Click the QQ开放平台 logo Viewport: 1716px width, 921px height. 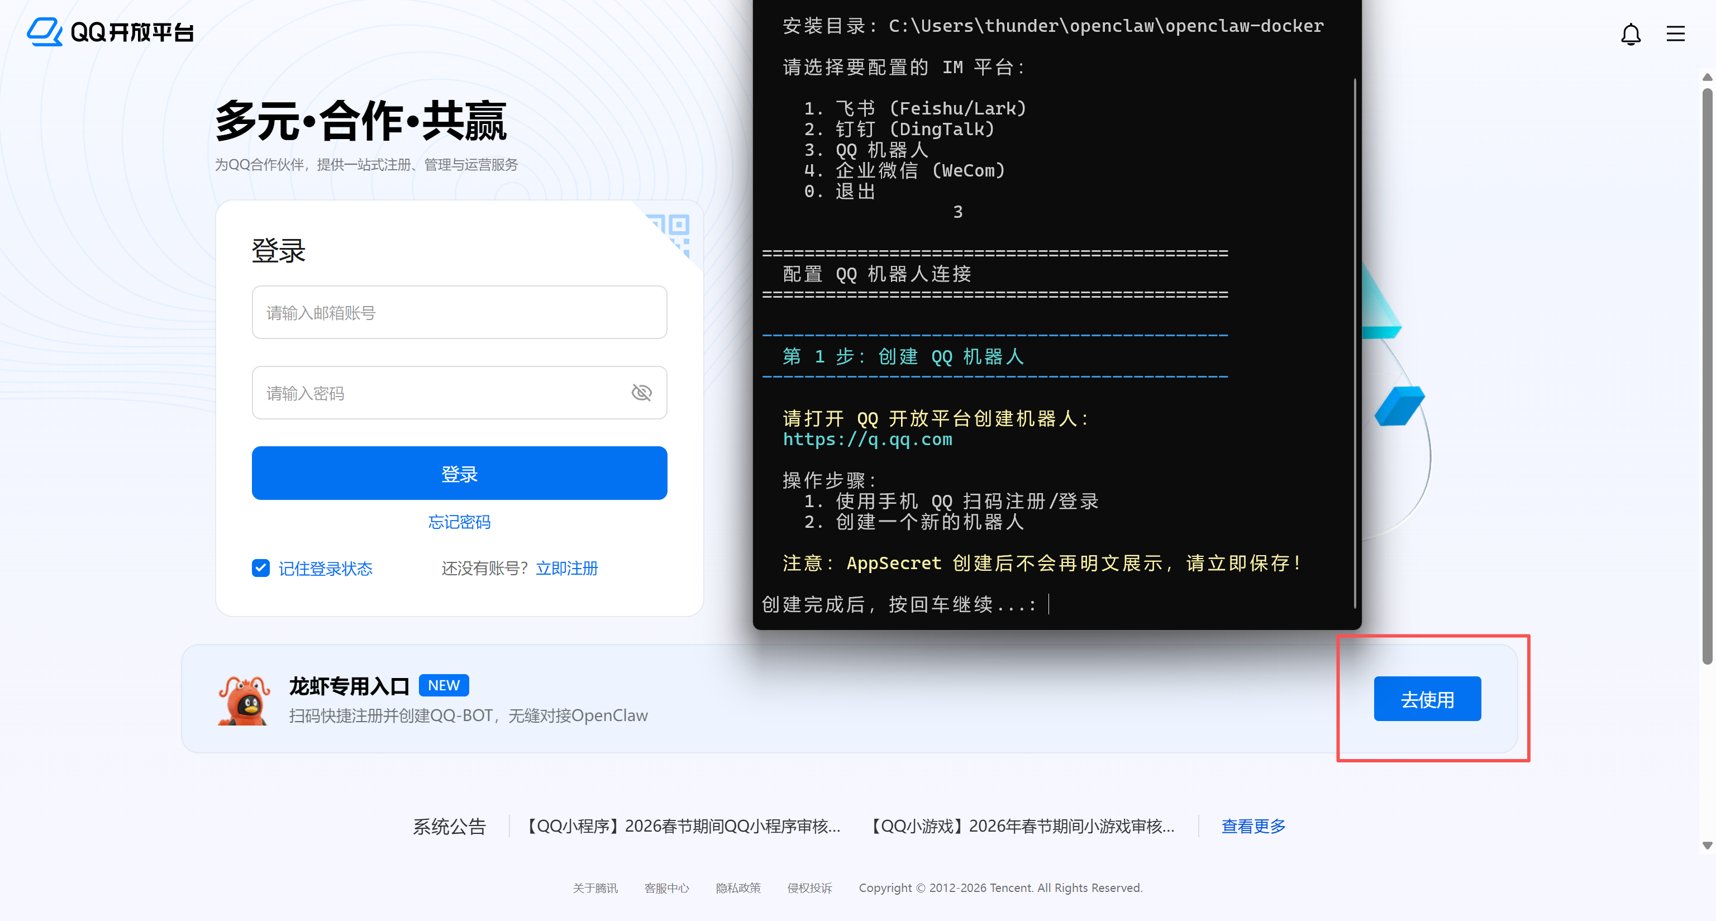[x=110, y=31]
